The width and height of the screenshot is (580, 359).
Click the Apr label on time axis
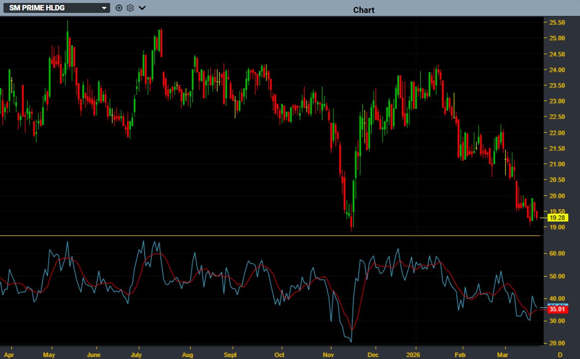coord(9,355)
